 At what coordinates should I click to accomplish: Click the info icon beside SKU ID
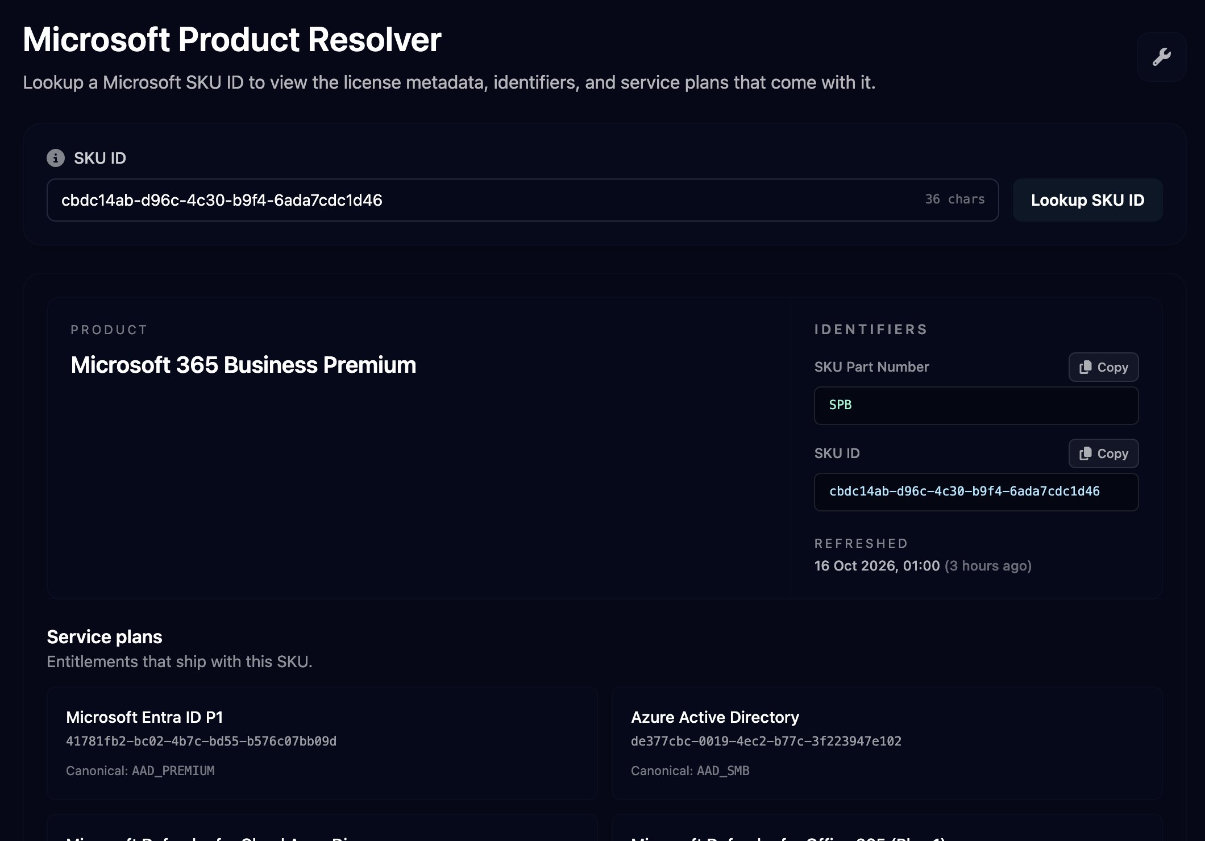point(55,158)
